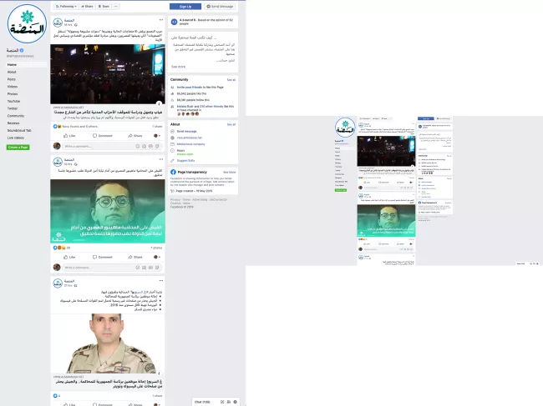Open the military officer photo
Image resolution: width=543 pixels, height=406 pixels.
pos(108,343)
